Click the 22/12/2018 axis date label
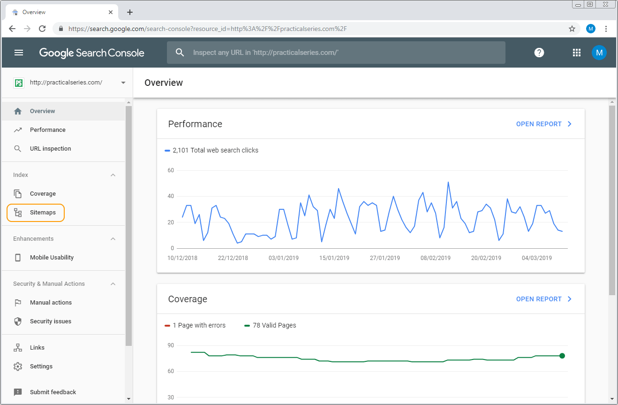The image size is (618, 405). point(233,258)
